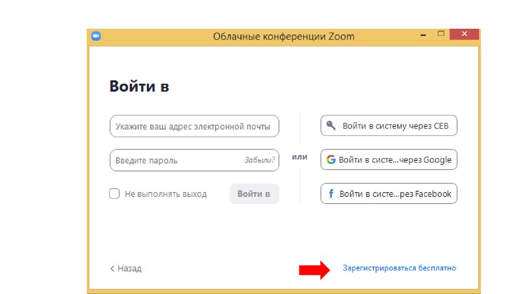
Task: Open 'Зарегистрироваться бесплатно' sign-up link
Action: [399, 268]
